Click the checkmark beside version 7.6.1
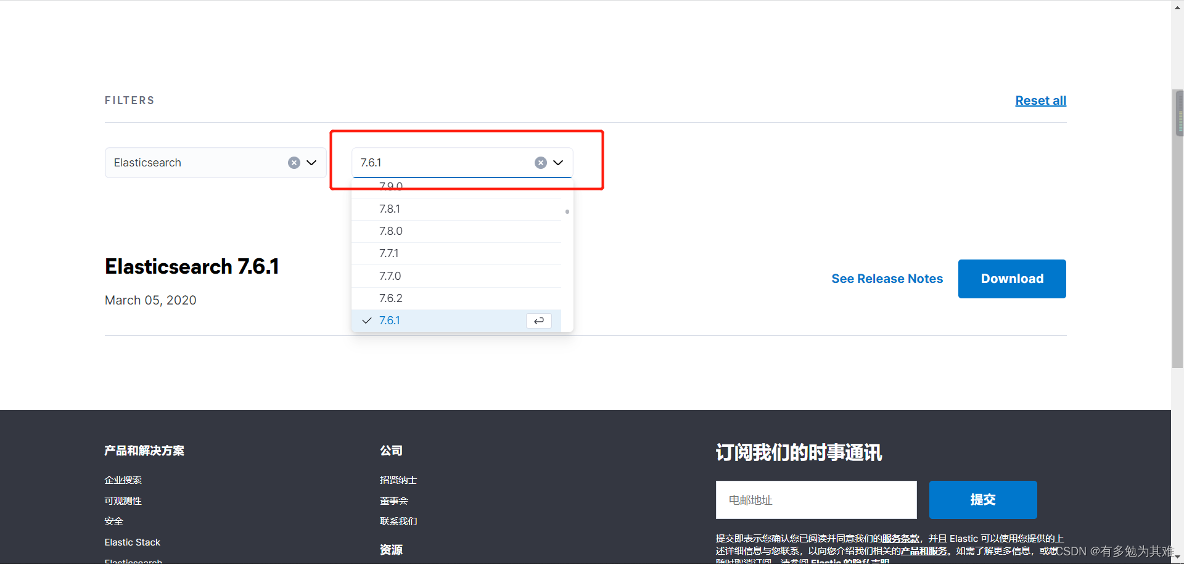Viewport: 1184px width, 564px height. pyautogui.click(x=366, y=321)
